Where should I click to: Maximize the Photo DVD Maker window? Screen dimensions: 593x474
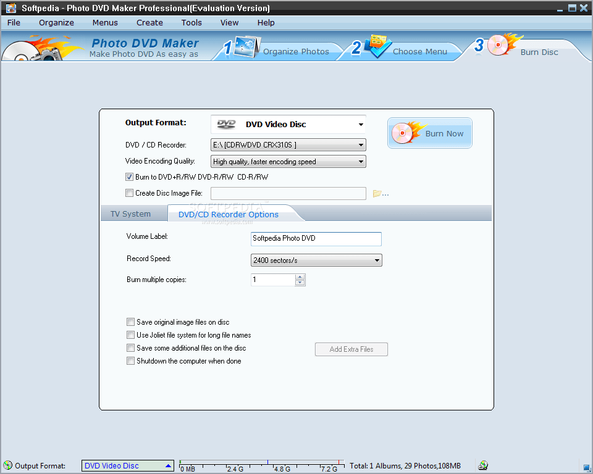point(572,8)
